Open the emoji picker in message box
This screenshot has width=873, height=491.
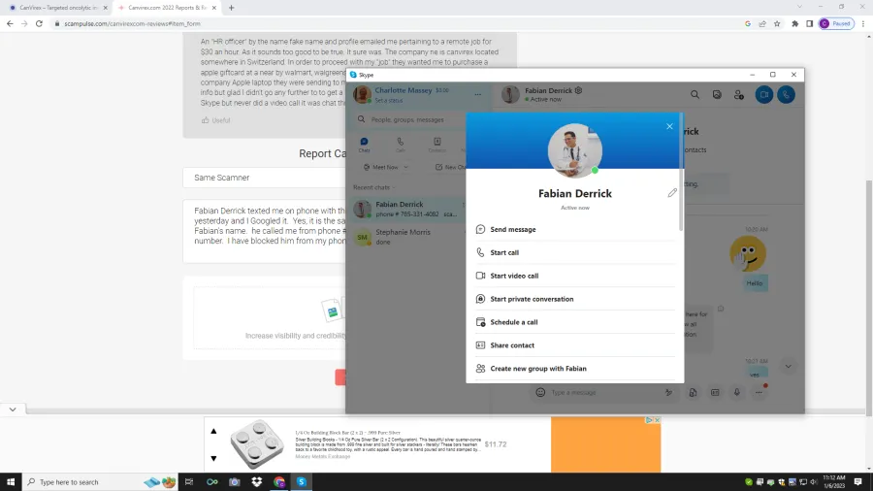540,392
